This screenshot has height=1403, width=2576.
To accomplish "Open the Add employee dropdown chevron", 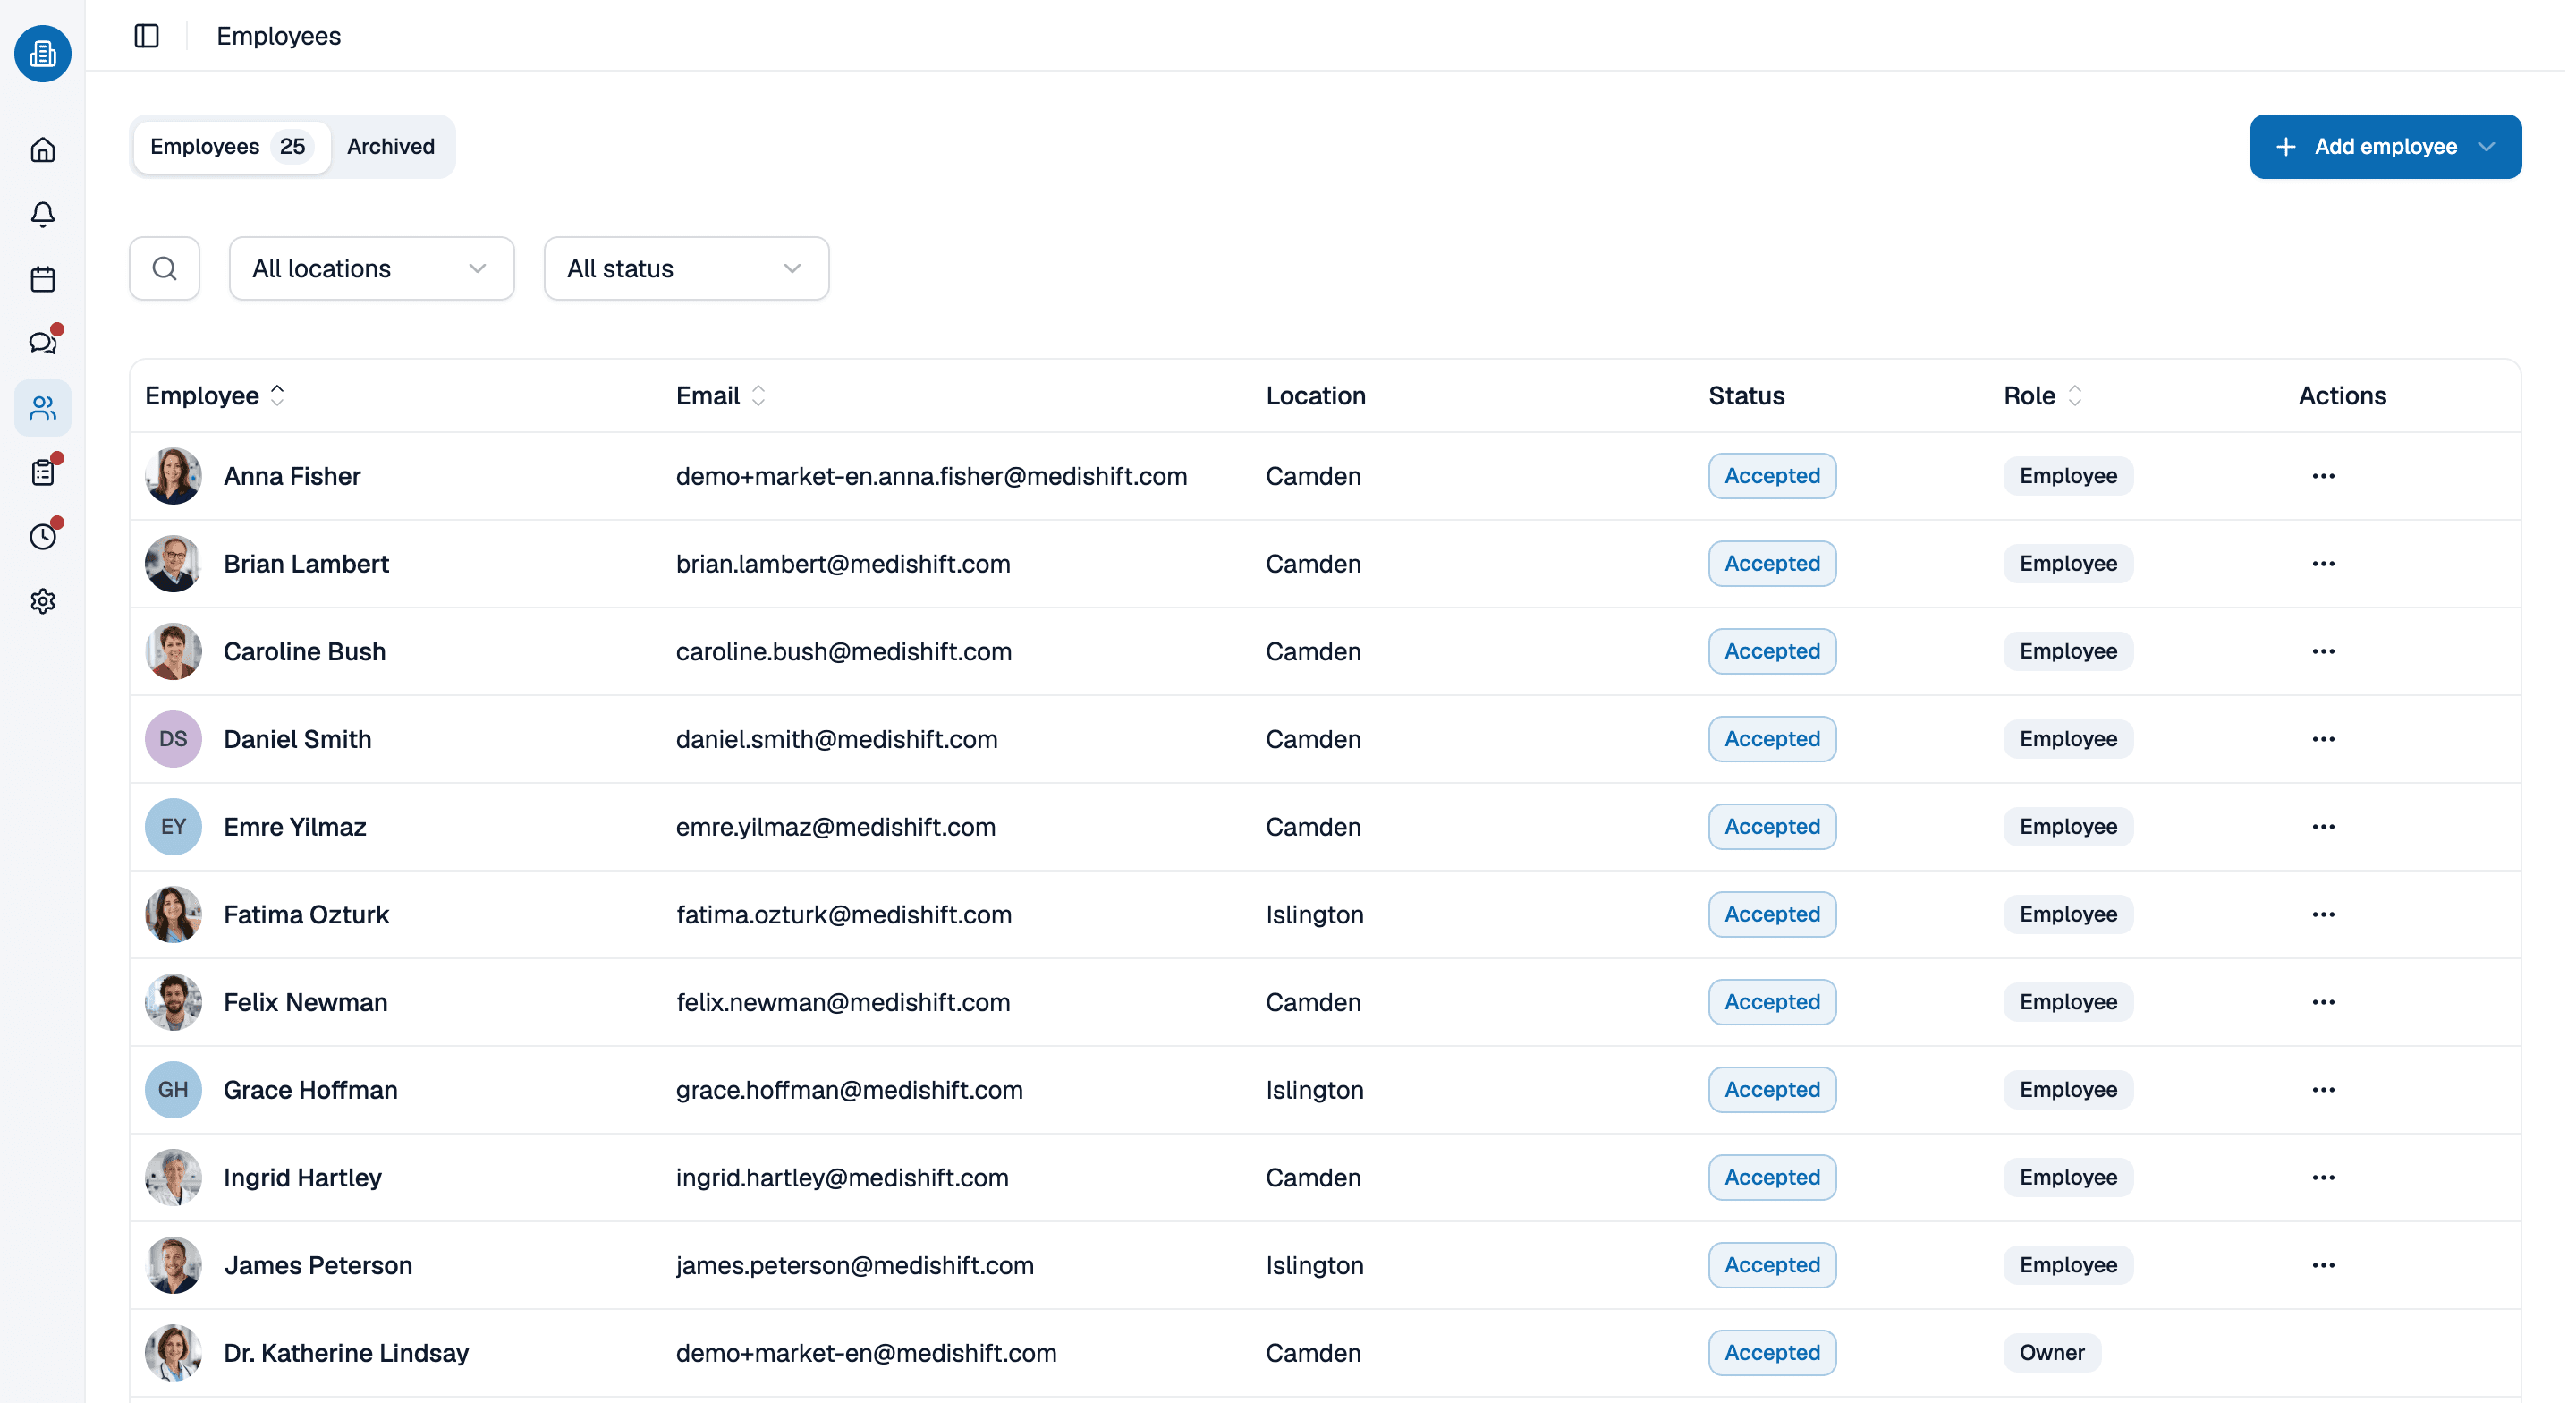I will point(2487,147).
